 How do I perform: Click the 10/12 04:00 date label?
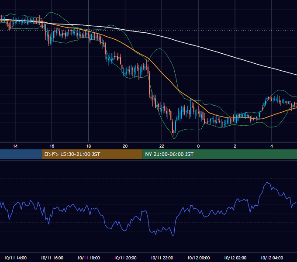coord(272,258)
